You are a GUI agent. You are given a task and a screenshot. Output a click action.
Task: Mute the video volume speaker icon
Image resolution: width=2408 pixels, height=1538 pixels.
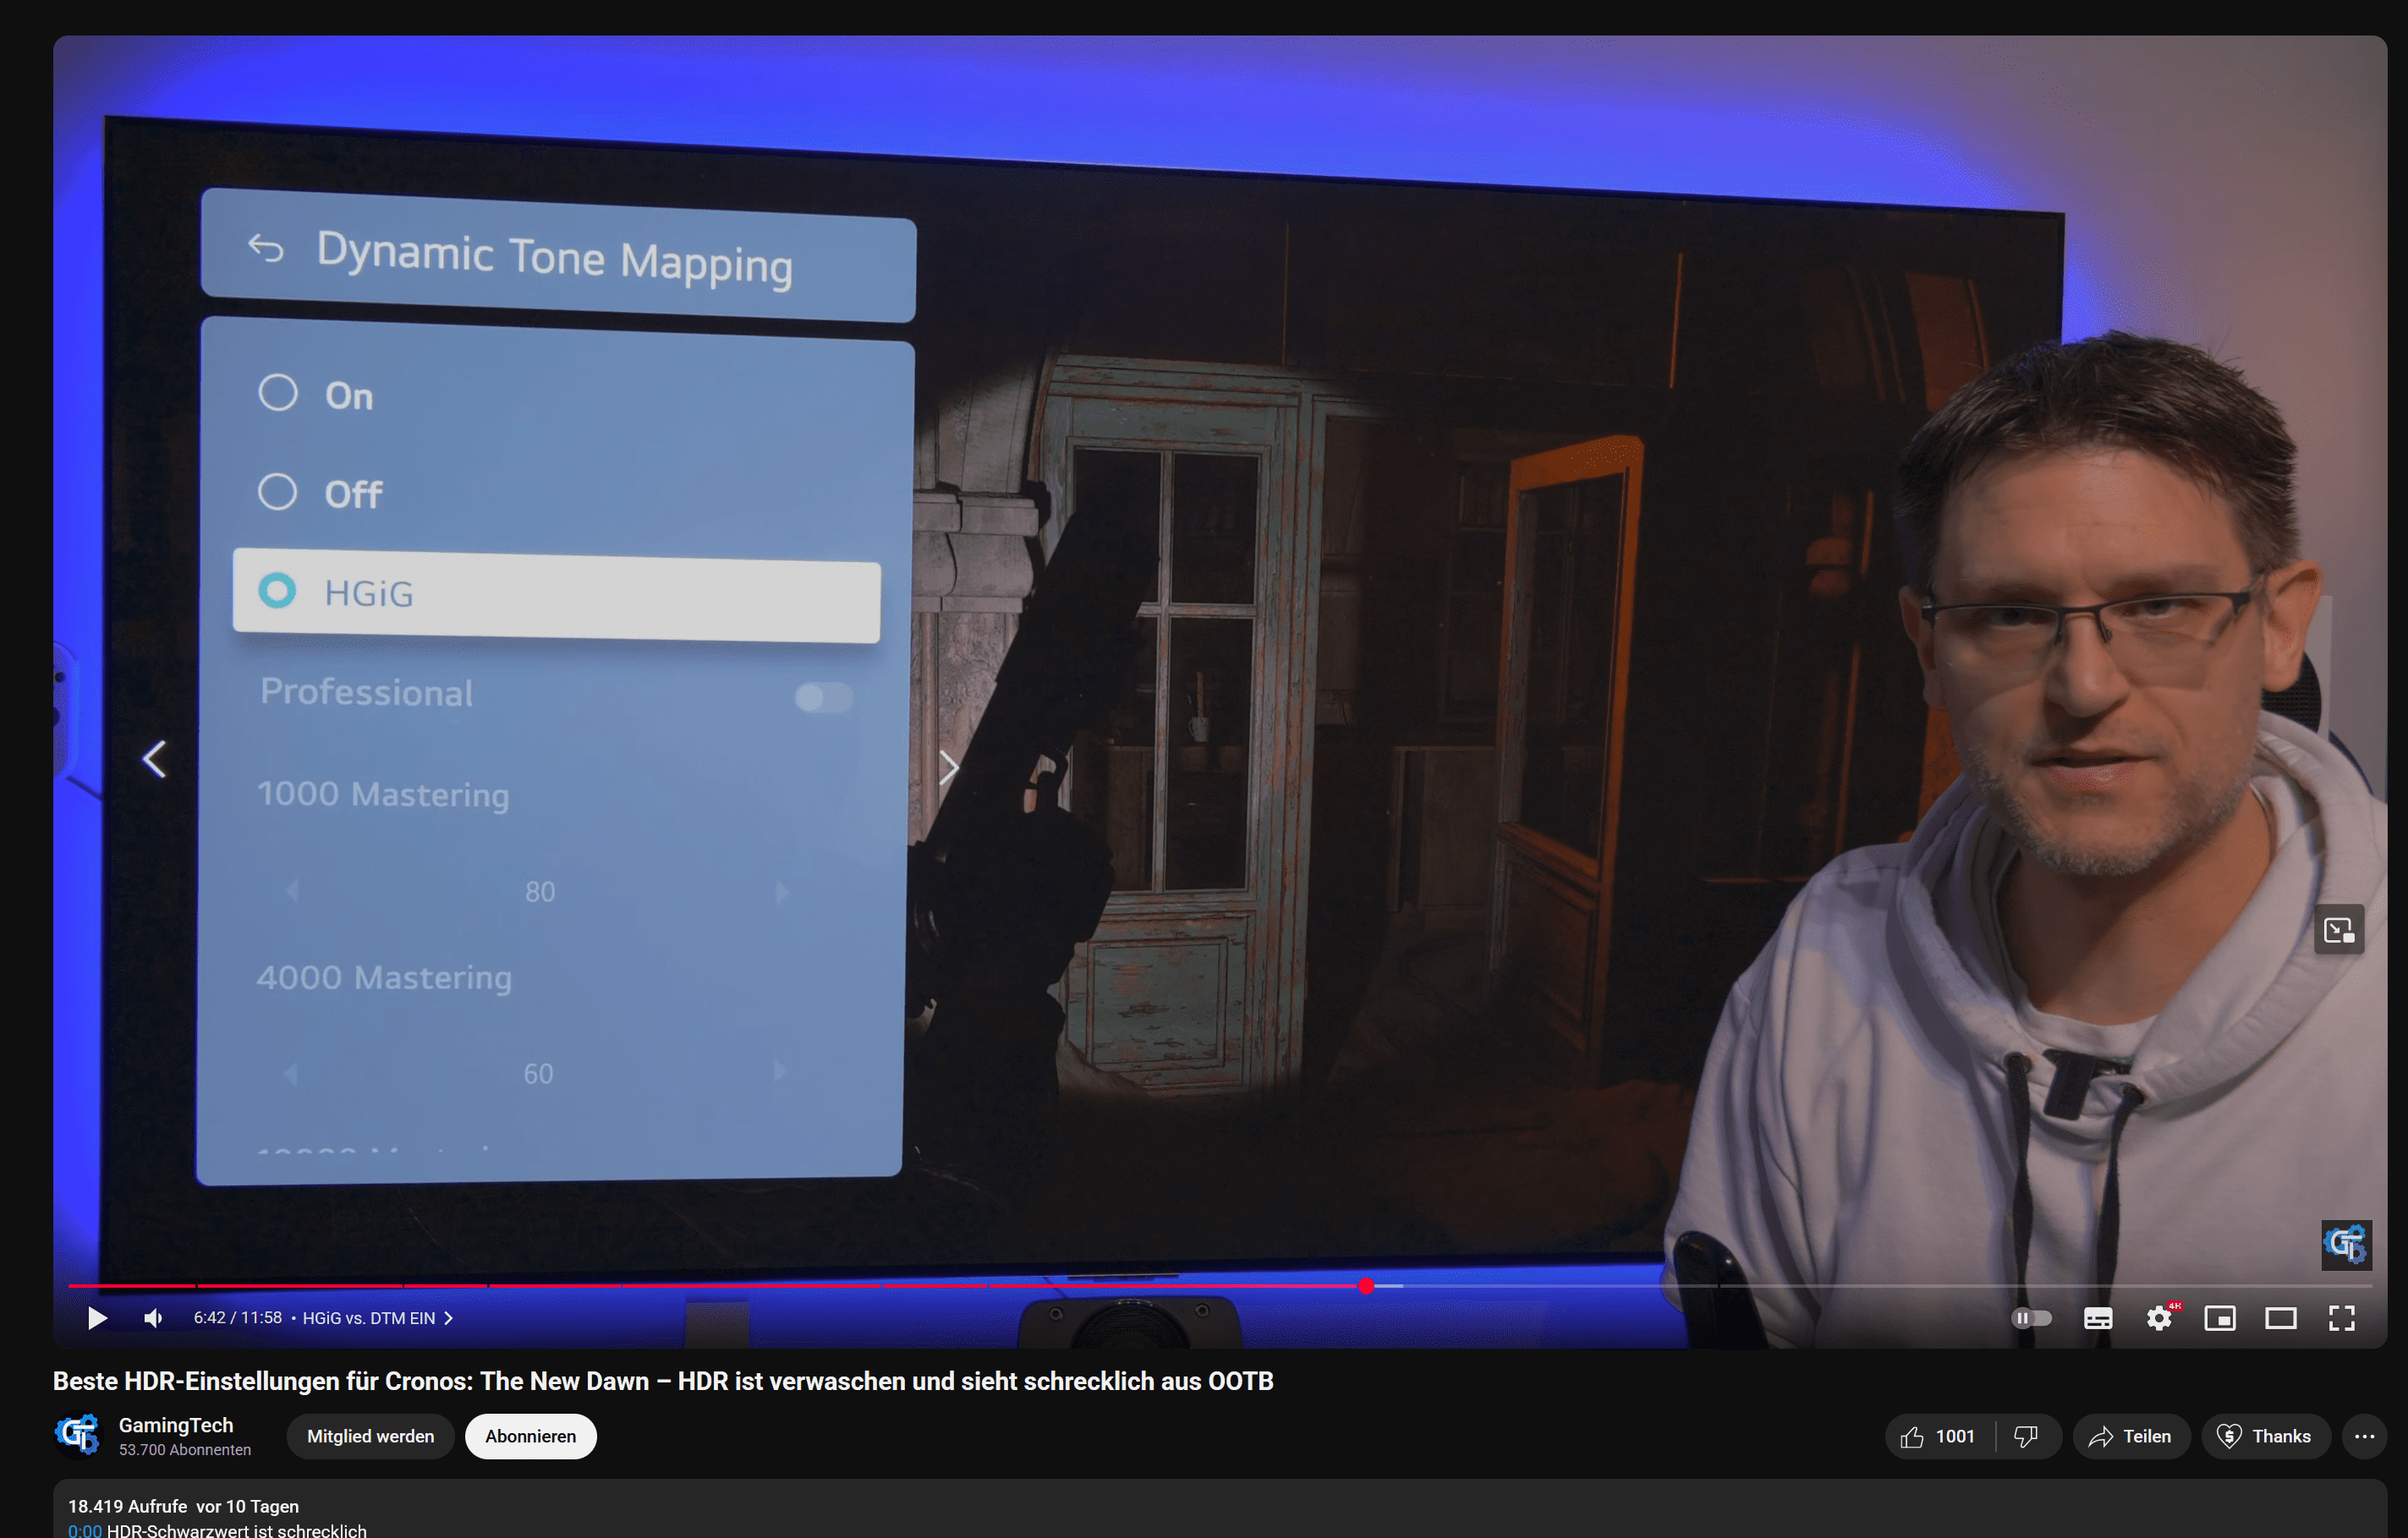pyautogui.click(x=153, y=1318)
